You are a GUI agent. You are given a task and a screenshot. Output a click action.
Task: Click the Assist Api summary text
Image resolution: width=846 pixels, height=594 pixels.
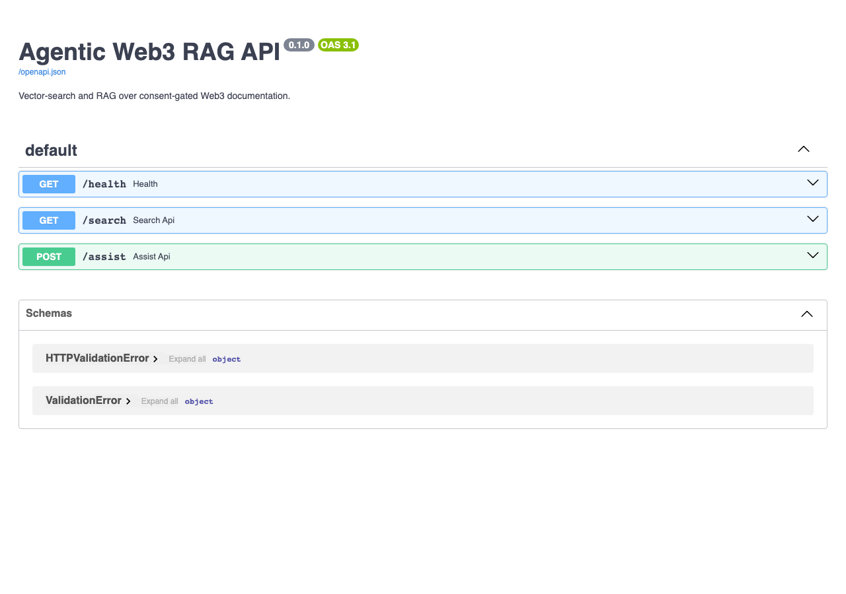(151, 257)
